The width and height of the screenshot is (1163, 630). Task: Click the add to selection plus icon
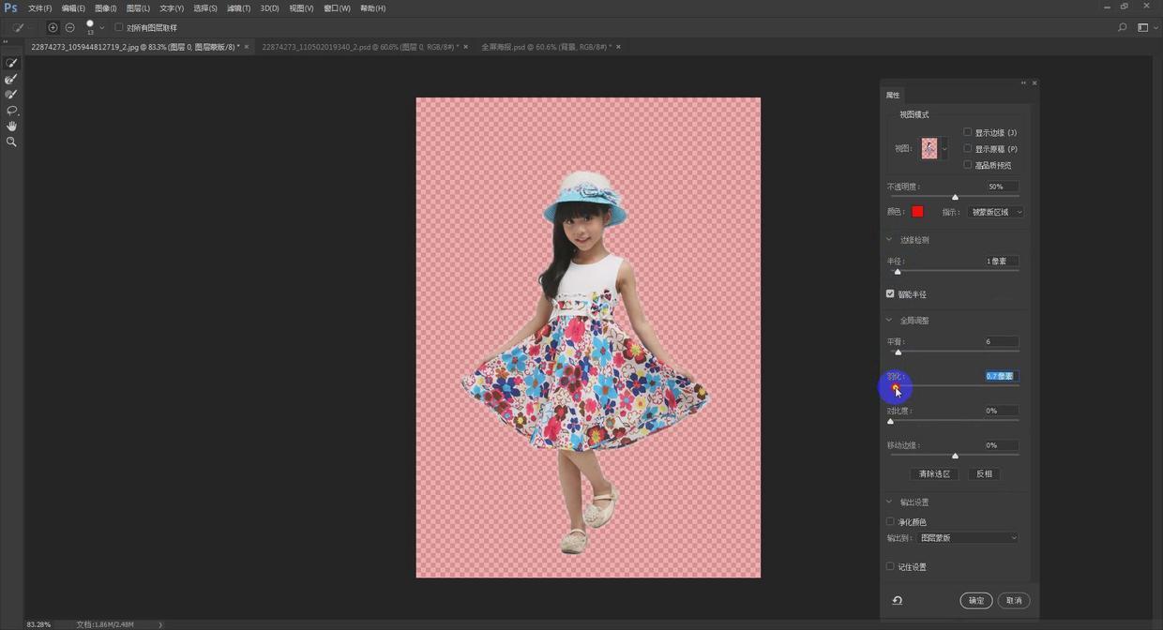(x=53, y=27)
